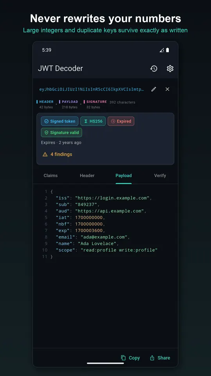211x376 pixels.
Task: Copy the payload JSON
Action: (131, 358)
